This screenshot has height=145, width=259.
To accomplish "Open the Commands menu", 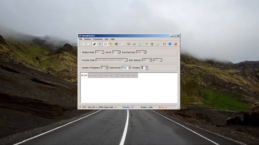I will pos(98,39).
